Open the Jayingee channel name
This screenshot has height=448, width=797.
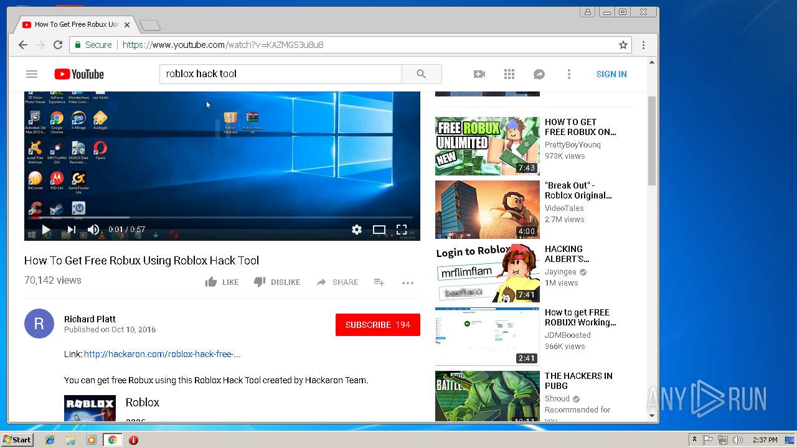(x=560, y=272)
